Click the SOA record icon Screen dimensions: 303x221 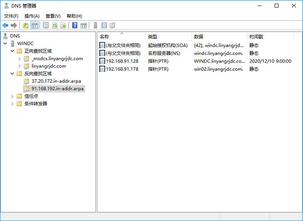[x=102, y=45]
